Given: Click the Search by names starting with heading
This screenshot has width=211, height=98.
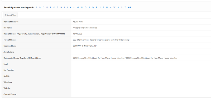Looking at the screenshot, I should pyautogui.click(x=19, y=8).
